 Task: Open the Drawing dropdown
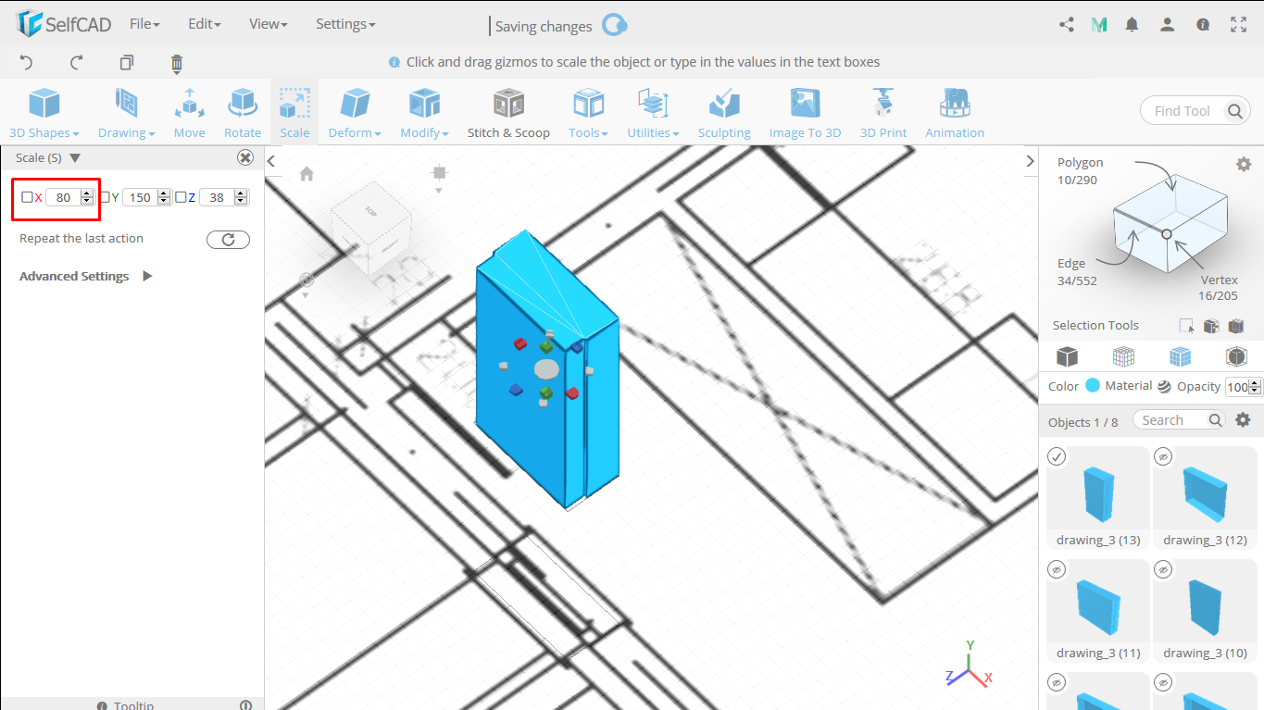click(x=126, y=113)
